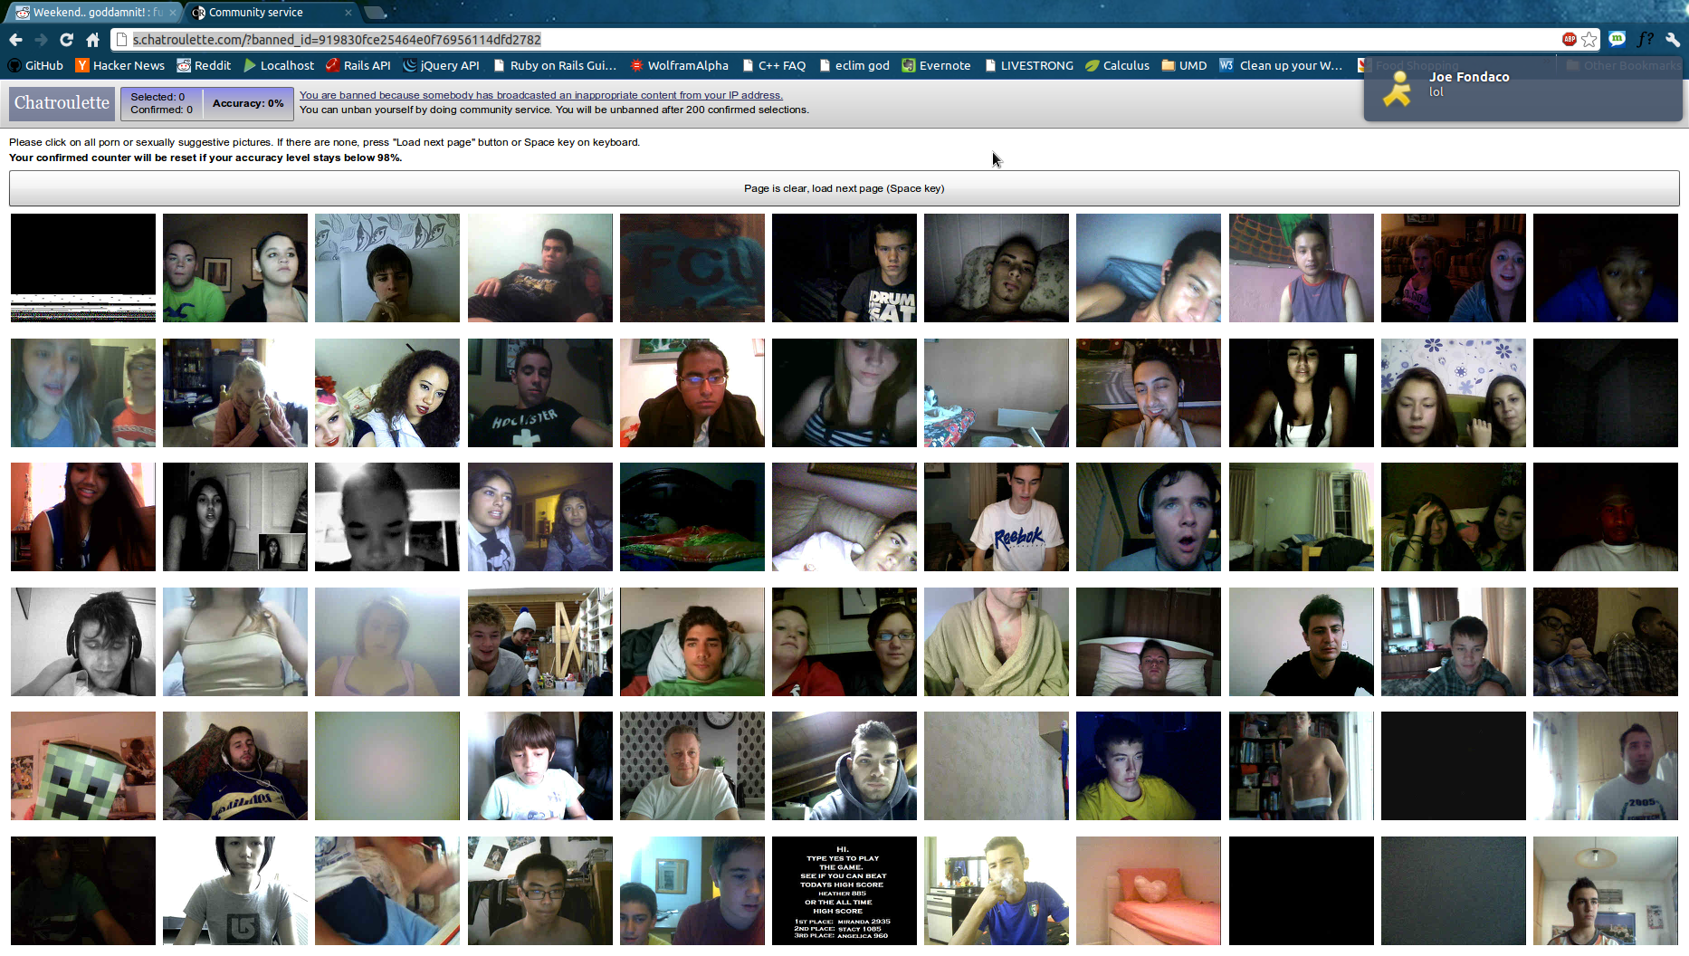
Task: Open the LIVESTRONG bookmark
Action: coord(1028,65)
